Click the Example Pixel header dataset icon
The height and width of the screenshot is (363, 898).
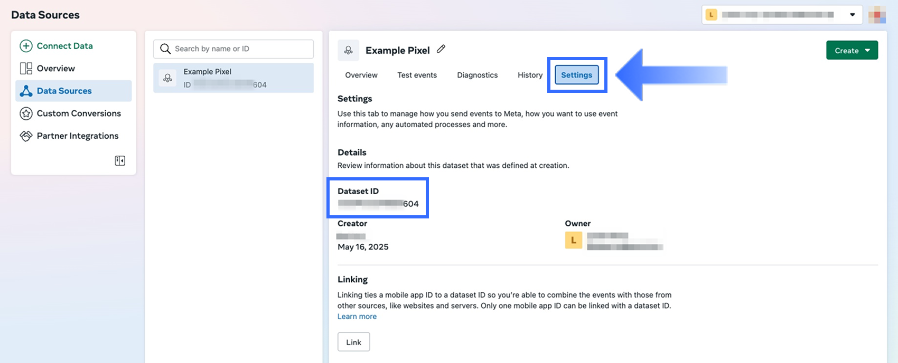click(x=349, y=50)
